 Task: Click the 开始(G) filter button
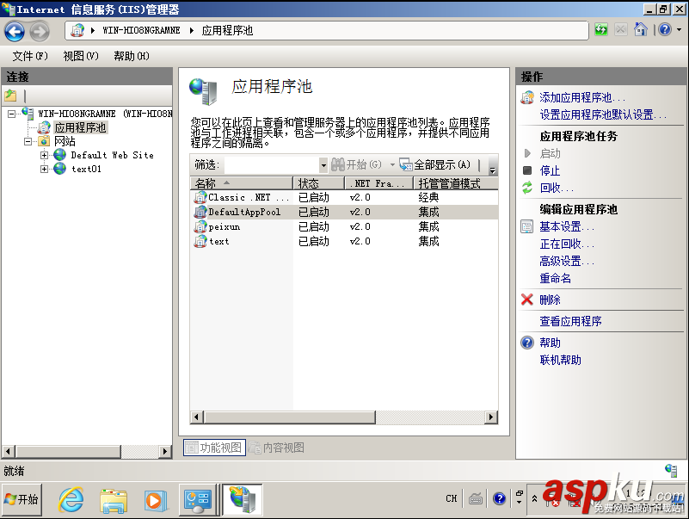[356, 165]
